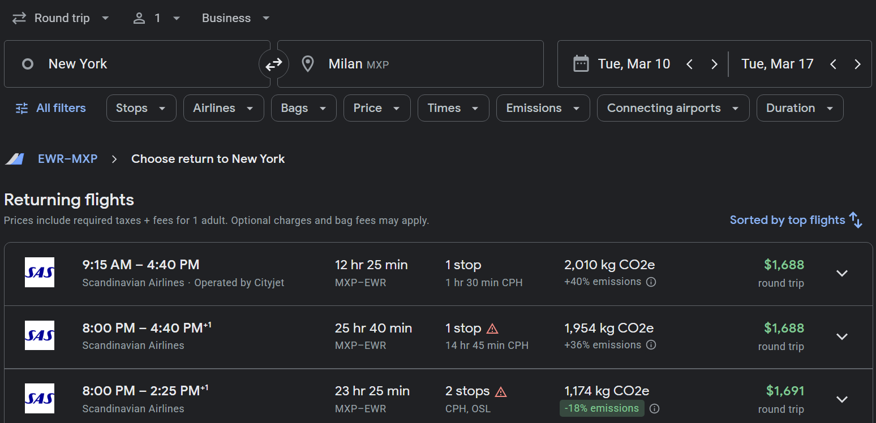
Task: Click the sort arrows icon beside top flights
Action: pos(856,220)
